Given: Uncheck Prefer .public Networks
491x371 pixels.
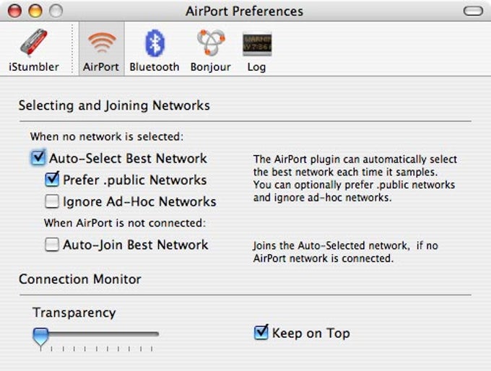Looking at the screenshot, I should (52, 180).
